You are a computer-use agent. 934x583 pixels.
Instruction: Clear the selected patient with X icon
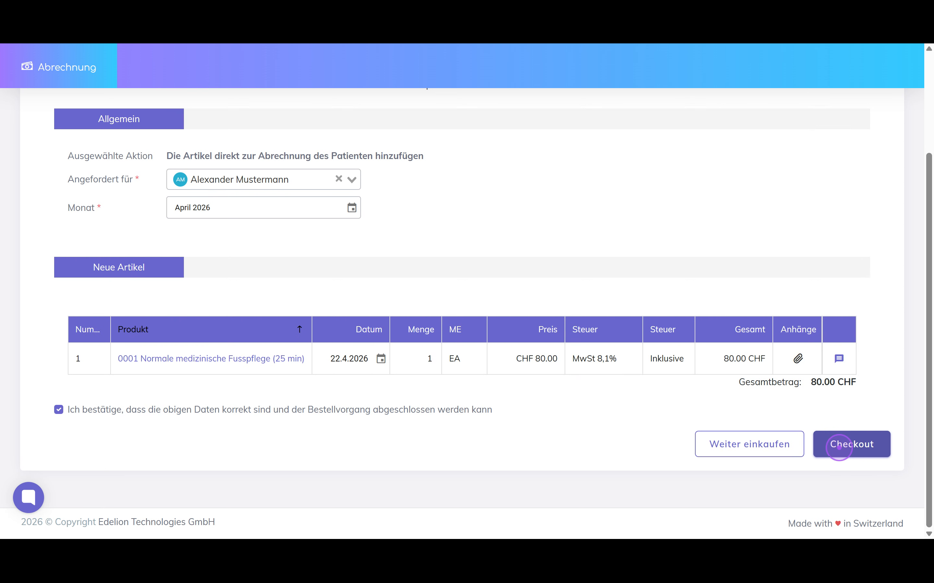click(x=339, y=178)
